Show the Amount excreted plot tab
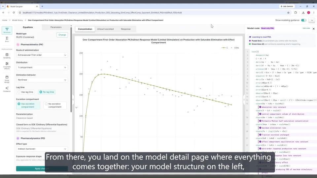 [105, 29]
